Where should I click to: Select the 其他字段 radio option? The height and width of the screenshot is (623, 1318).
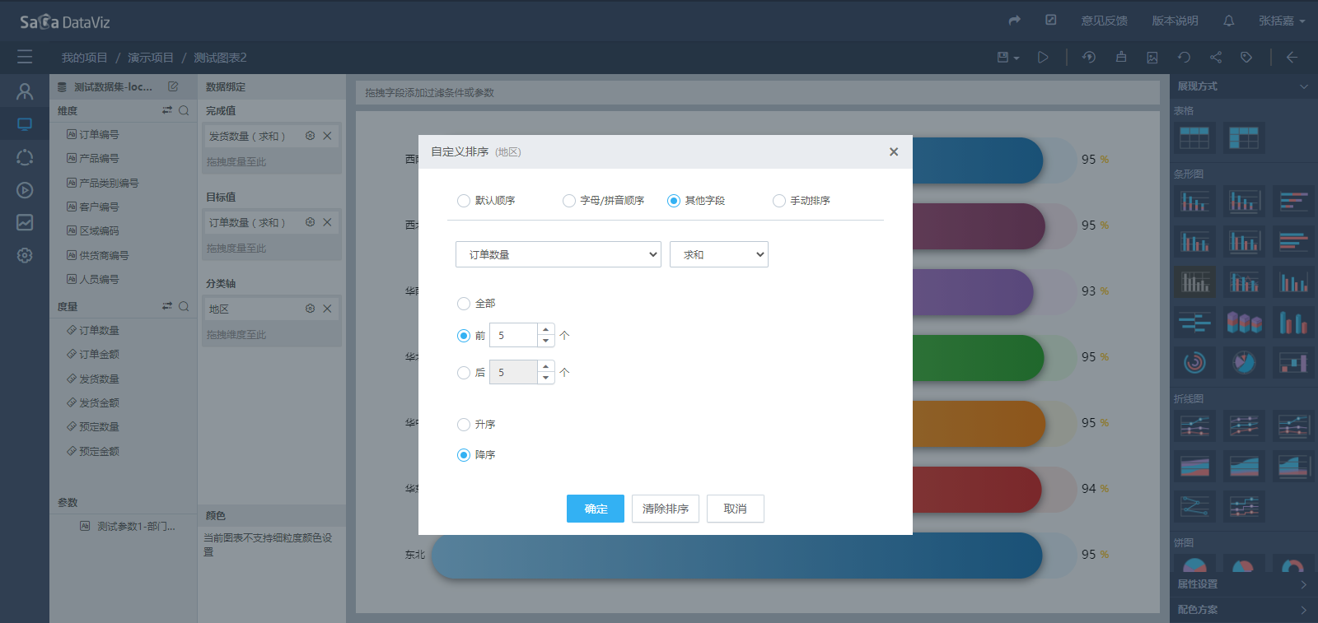coord(674,201)
